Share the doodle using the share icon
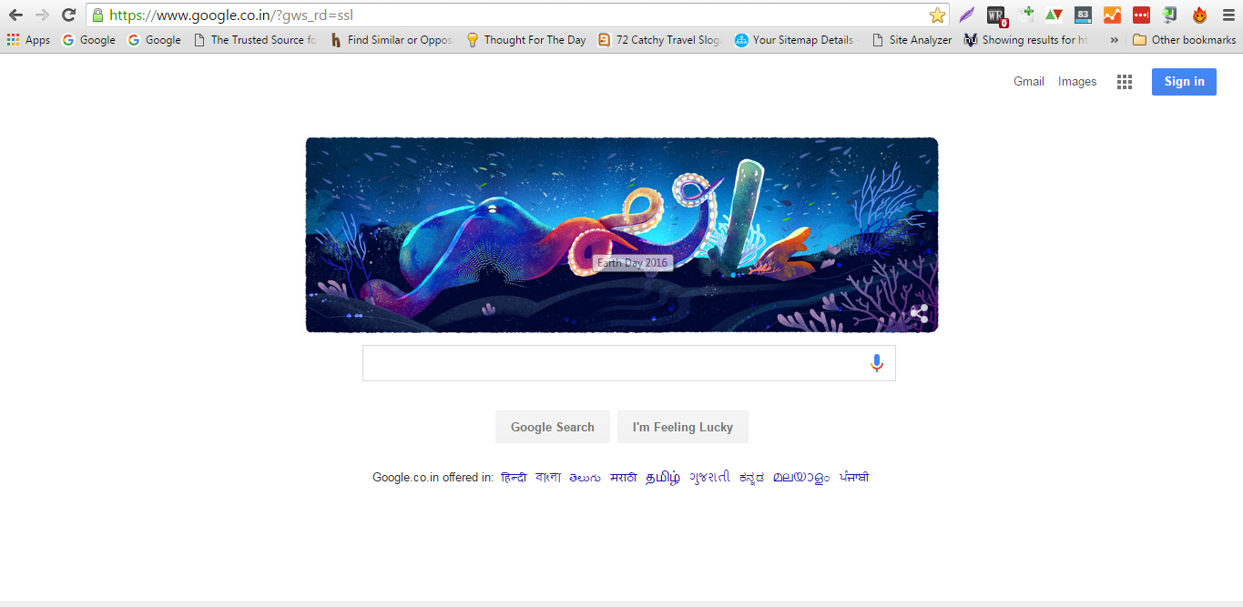Screen dimensions: 1243x607 pos(920,314)
